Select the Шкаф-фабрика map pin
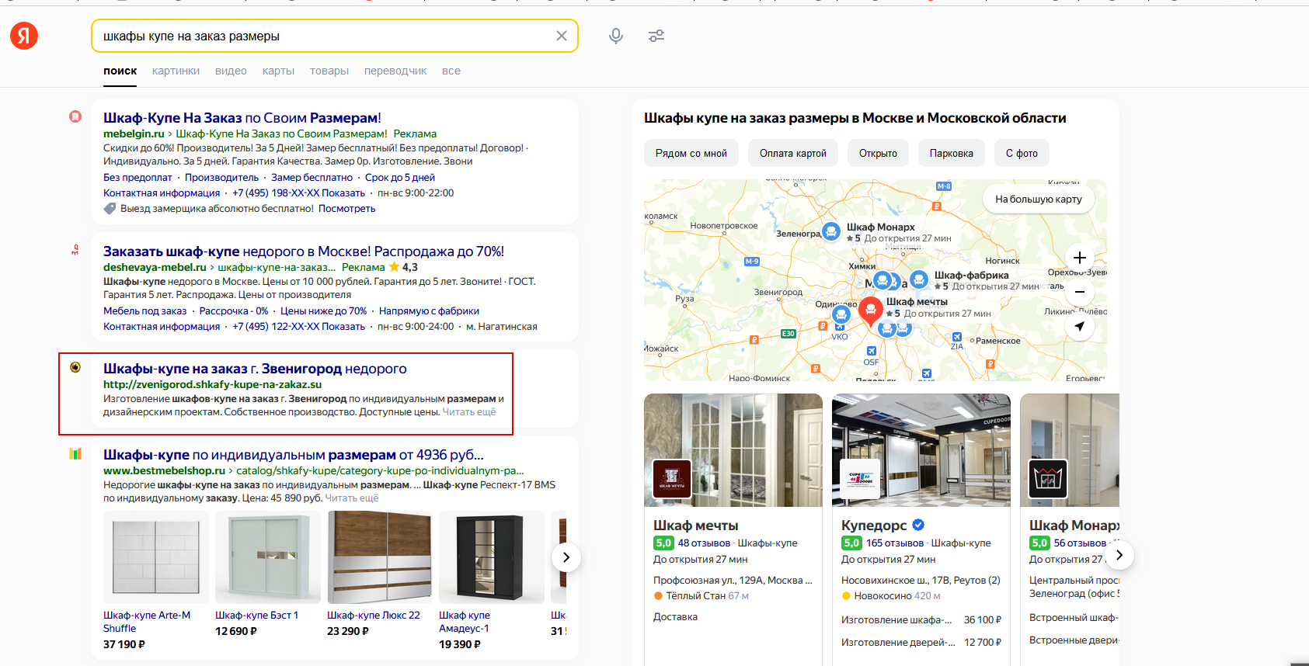 point(919,279)
